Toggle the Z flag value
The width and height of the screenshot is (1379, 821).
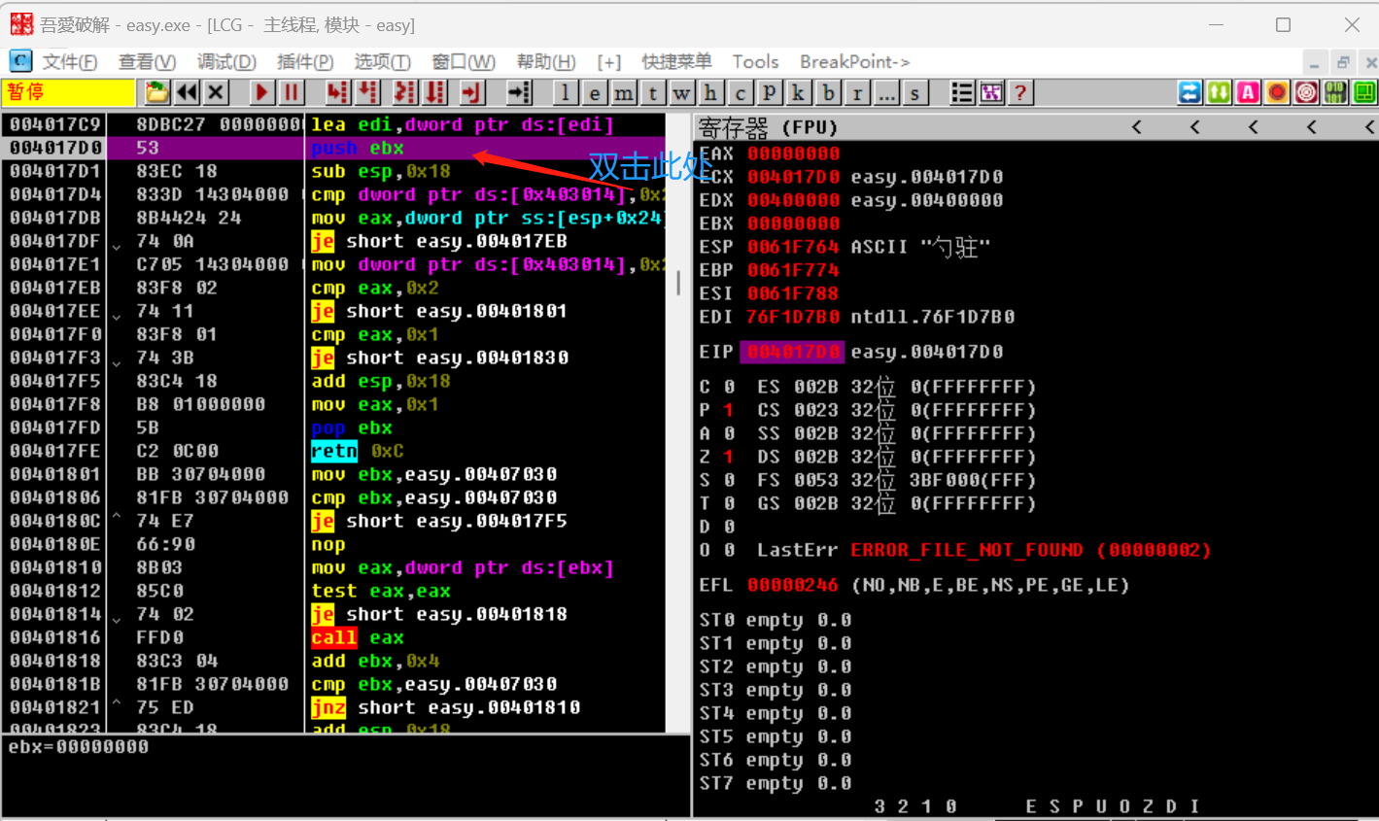[729, 457]
